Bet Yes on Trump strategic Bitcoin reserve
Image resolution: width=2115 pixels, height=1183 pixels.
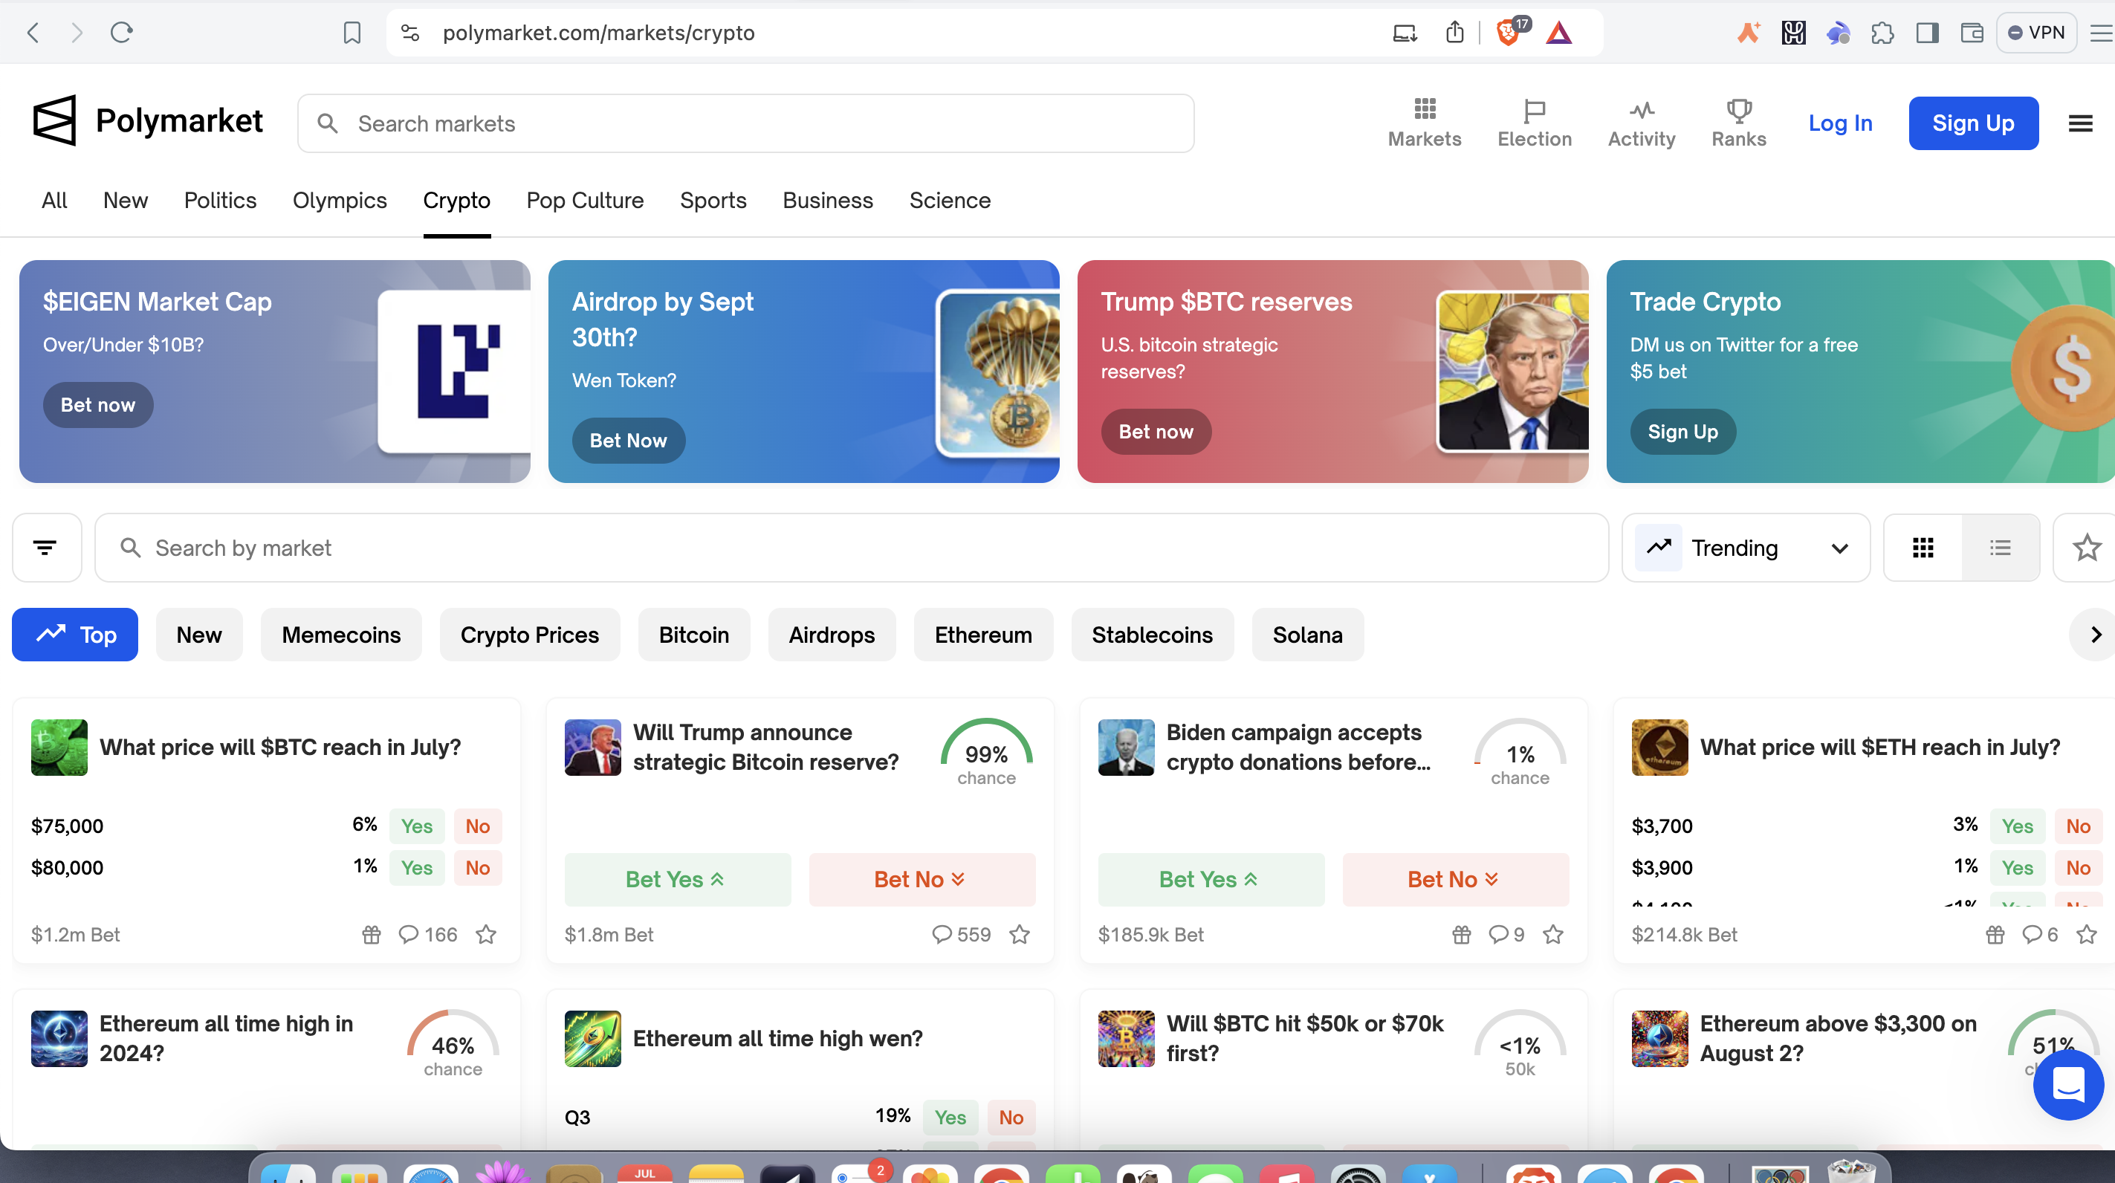[677, 879]
